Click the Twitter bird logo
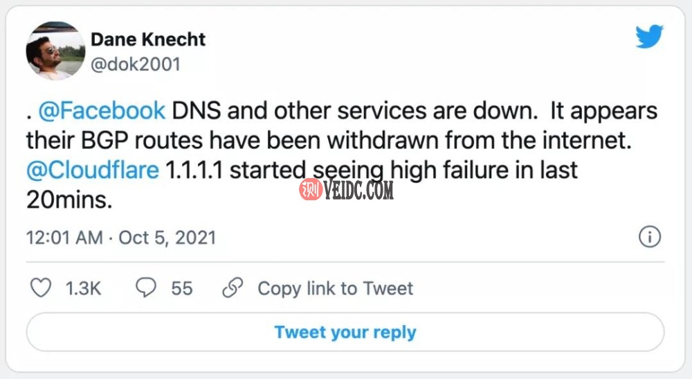The width and height of the screenshot is (692, 379). coord(649,37)
